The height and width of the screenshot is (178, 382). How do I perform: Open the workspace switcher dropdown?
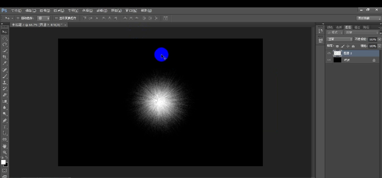coord(368,18)
